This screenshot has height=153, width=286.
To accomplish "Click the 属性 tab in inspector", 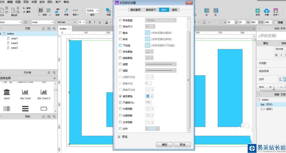I will [x=265, y=43].
